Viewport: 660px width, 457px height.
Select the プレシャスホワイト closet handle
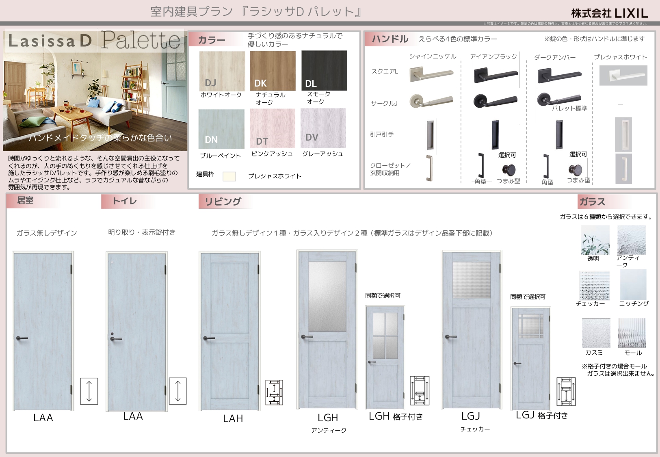tap(623, 169)
